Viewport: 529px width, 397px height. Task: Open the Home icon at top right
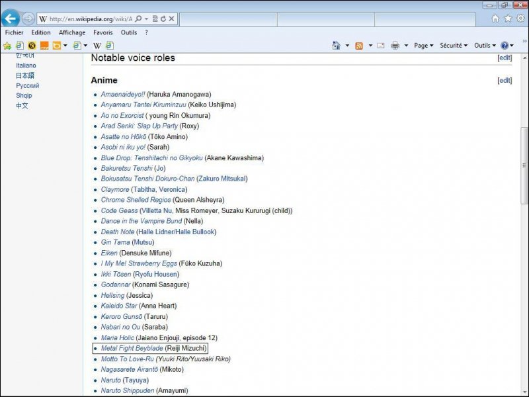495,19
